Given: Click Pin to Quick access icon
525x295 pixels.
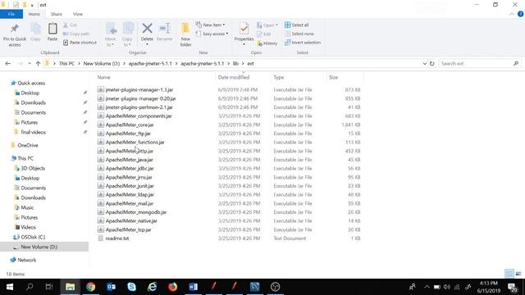Looking at the screenshot, I should click(x=15, y=29).
